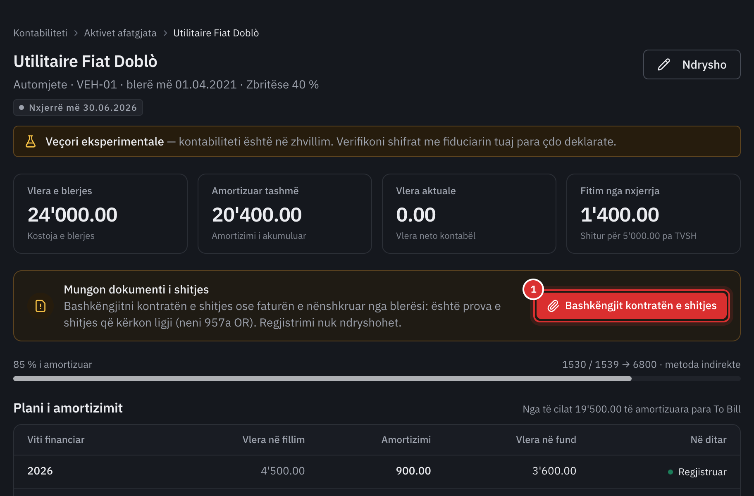Click the Viti financiar column header
The height and width of the screenshot is (496, 754).
56,440
